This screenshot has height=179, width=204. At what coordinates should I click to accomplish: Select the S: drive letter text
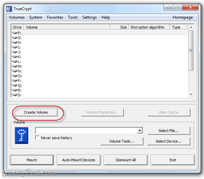(19, 95)
